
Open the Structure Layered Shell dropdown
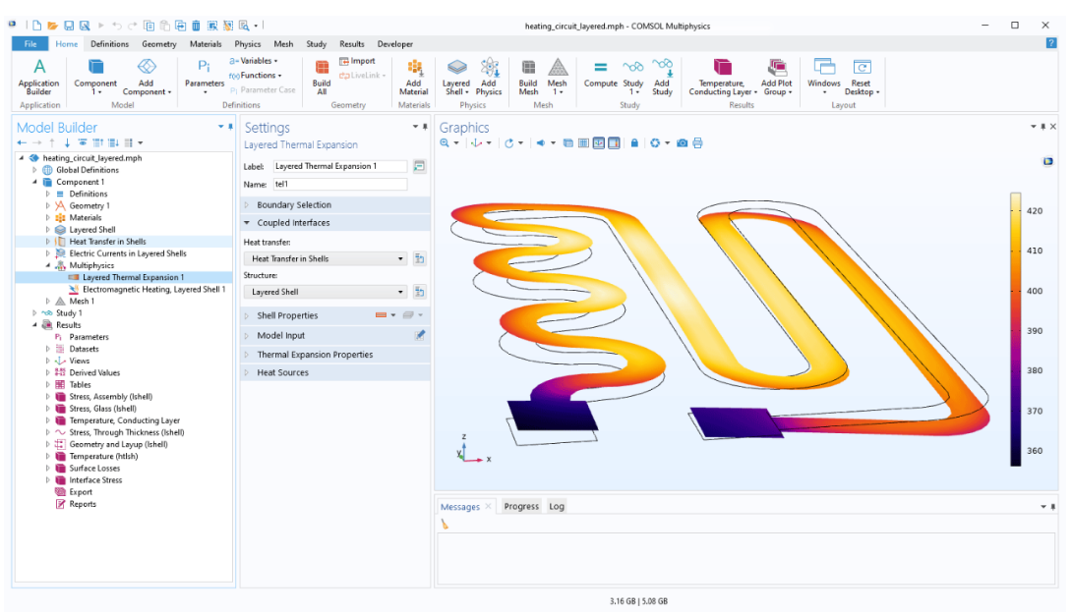click(325, 292)
